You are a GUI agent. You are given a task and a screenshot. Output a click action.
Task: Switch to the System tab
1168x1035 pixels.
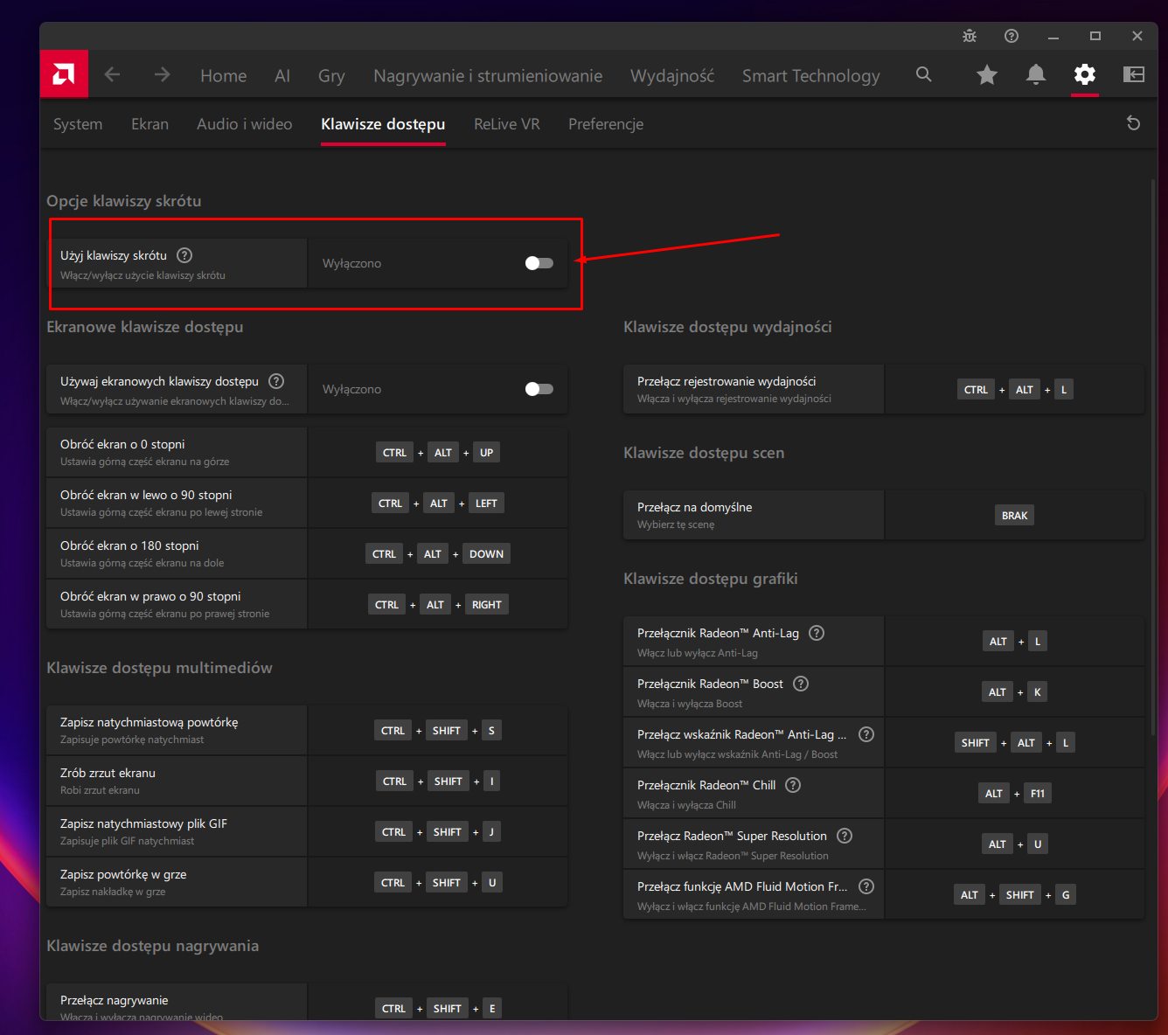click(x=78, y=124)
